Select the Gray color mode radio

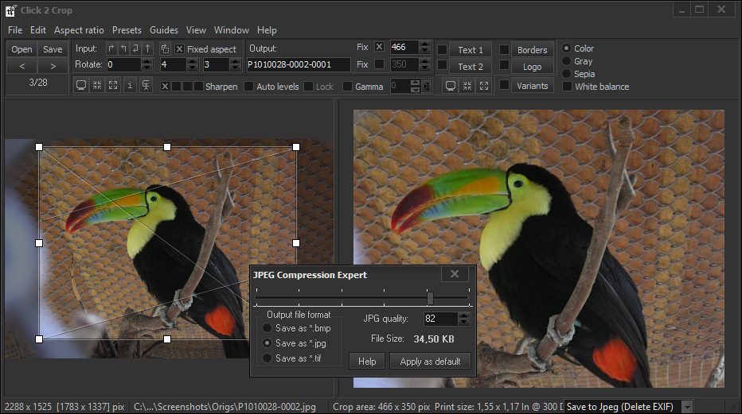(566, 61)
